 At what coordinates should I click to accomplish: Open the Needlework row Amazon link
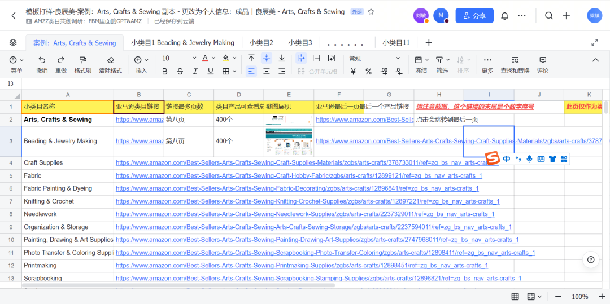pos(305,214)
